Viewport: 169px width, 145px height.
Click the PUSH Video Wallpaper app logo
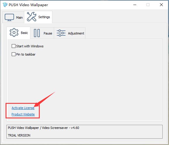5,5
